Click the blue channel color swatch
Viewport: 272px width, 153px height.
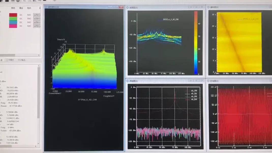tap(13, 22)
